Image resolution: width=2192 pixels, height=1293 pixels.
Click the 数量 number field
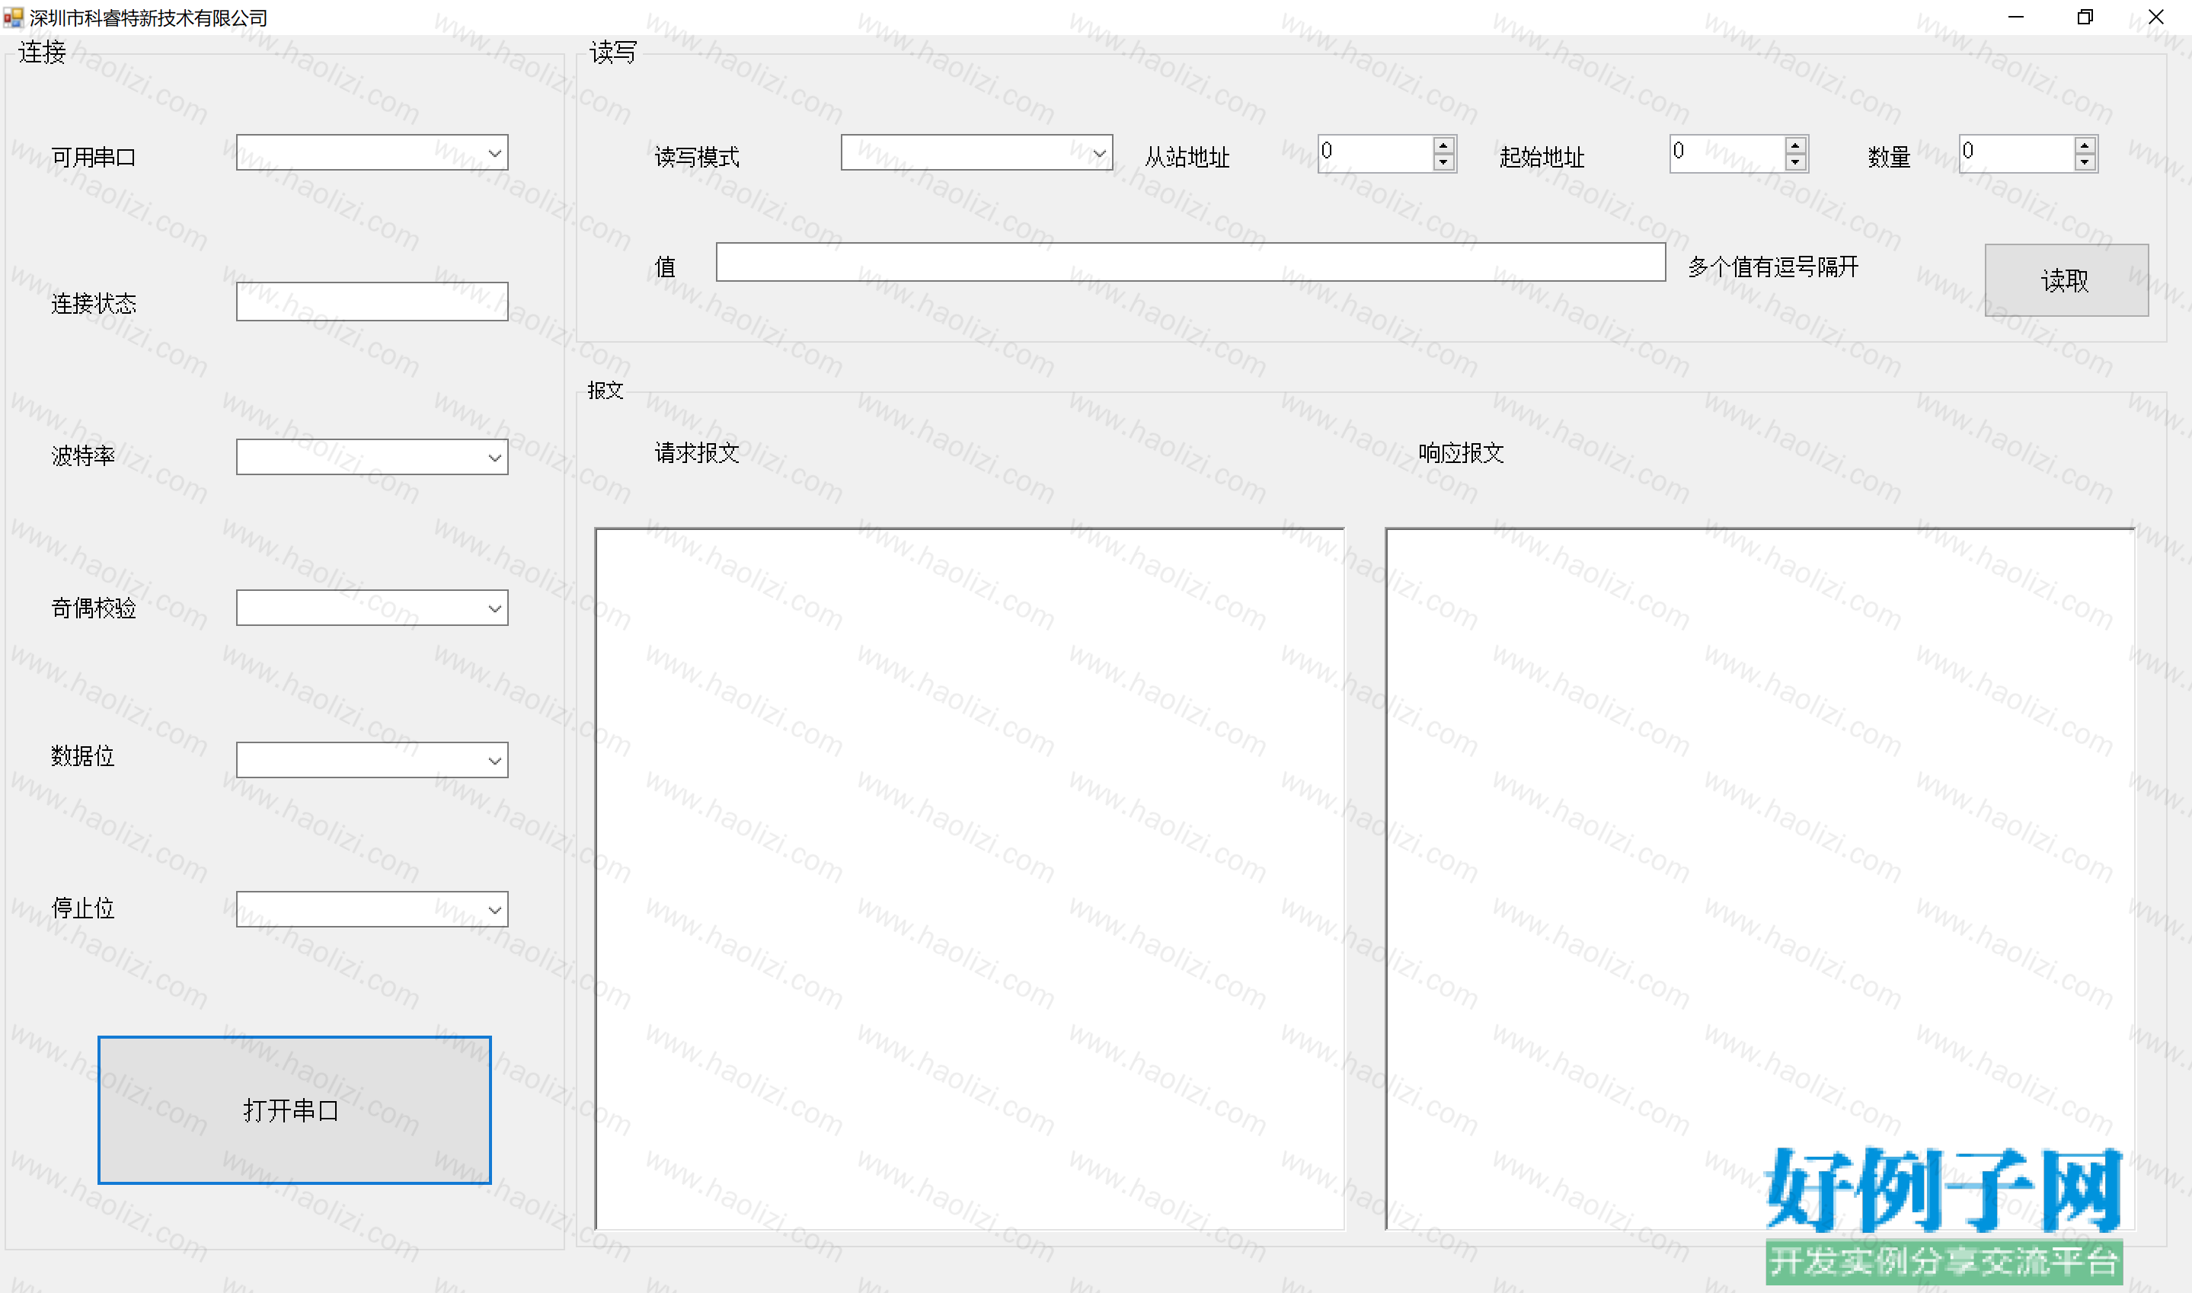tap(2017, 155)
